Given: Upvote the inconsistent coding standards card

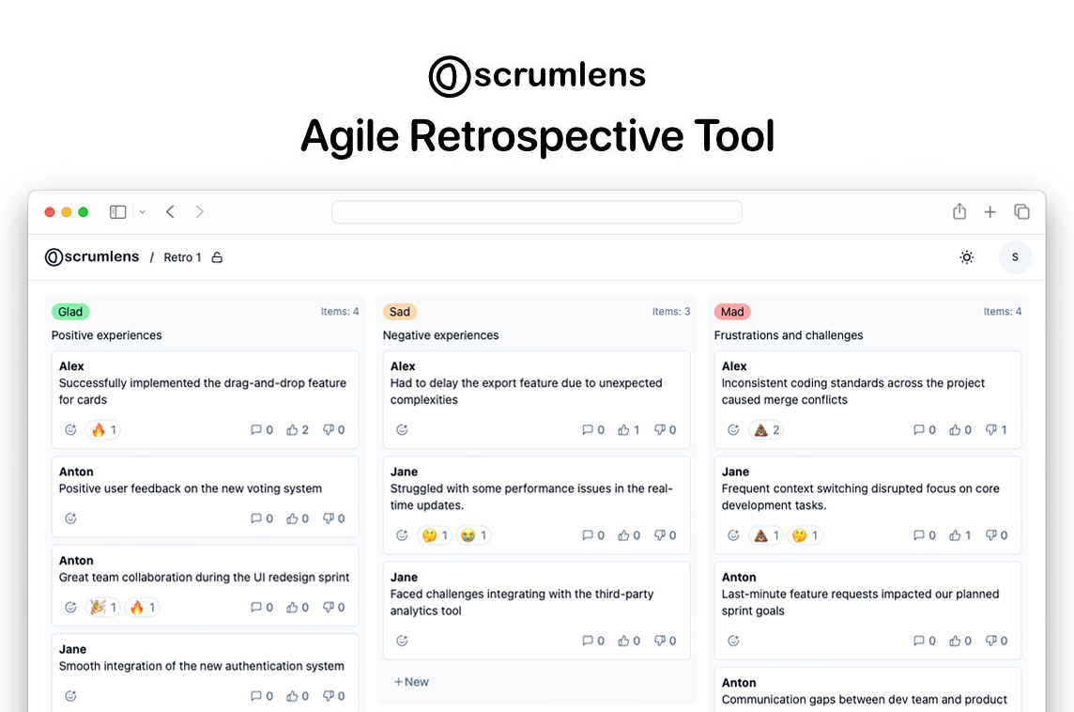Looking at the screenshot, I should pos(960,429).
